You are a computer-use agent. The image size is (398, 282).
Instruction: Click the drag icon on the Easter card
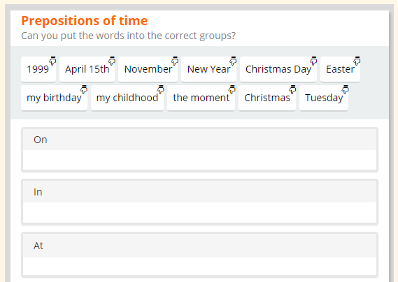[x=357, y=61]
